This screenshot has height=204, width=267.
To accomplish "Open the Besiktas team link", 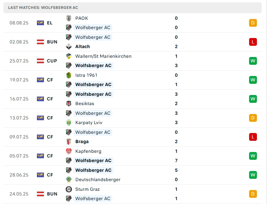I will [85, 104].
